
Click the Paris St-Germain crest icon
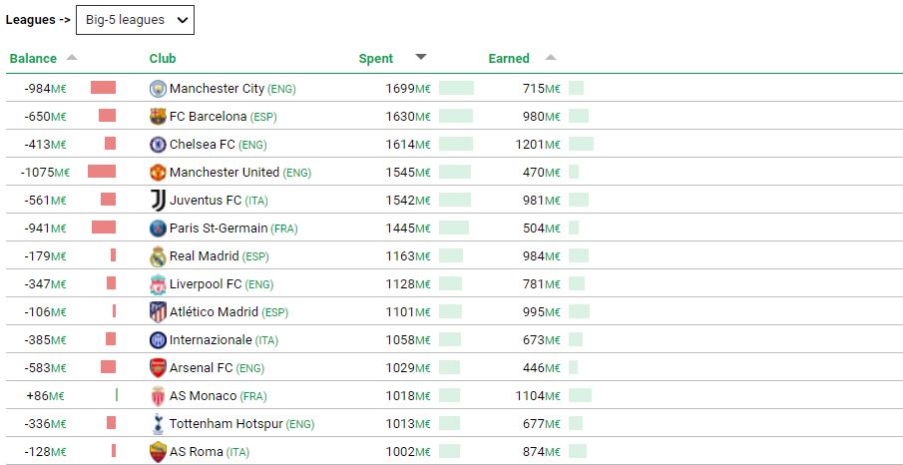pyautogui.click(x=158, y=229)
